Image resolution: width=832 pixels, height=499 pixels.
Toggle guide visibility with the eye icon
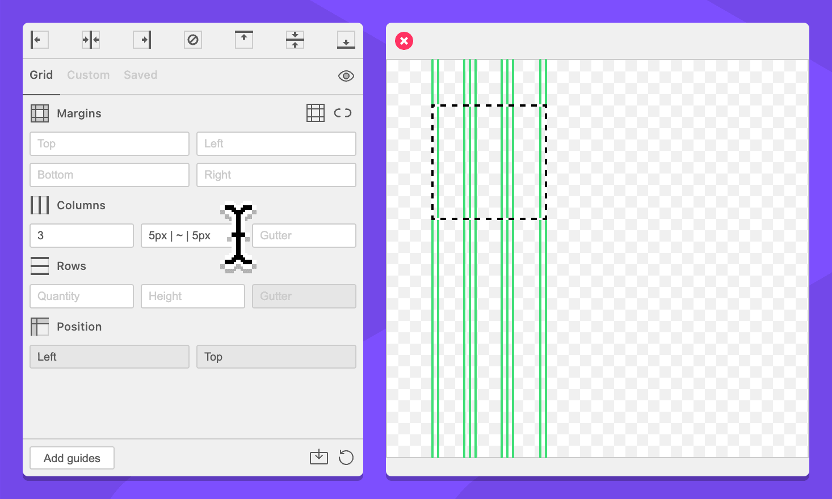coord(346,76)
